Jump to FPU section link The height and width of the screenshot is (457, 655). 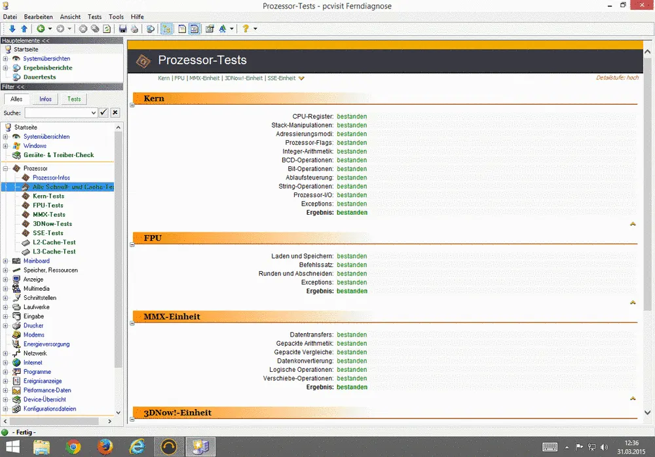pos(179,78)
